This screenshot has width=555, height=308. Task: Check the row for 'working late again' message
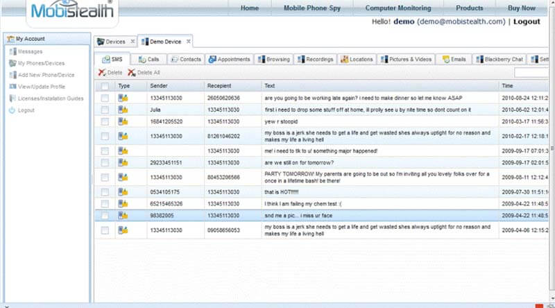tap(105, 98)
